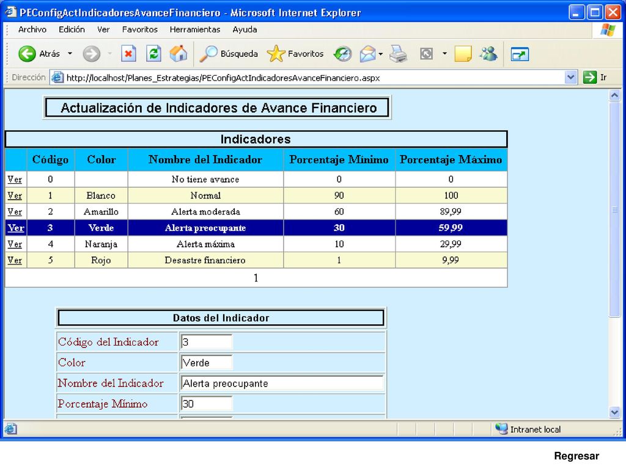Click the Porcentaje Mínimo field containing 30
Screen dimensions: 626x469
(x=207, y=404)
